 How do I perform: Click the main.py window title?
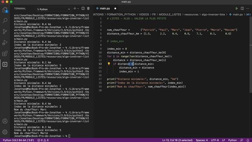tap(126, 2)
